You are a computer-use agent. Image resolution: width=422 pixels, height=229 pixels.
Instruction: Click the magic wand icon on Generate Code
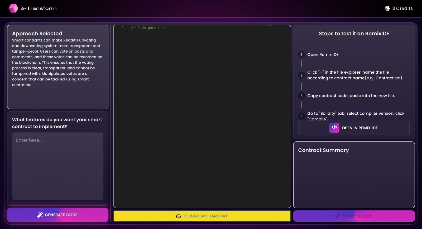40,215
